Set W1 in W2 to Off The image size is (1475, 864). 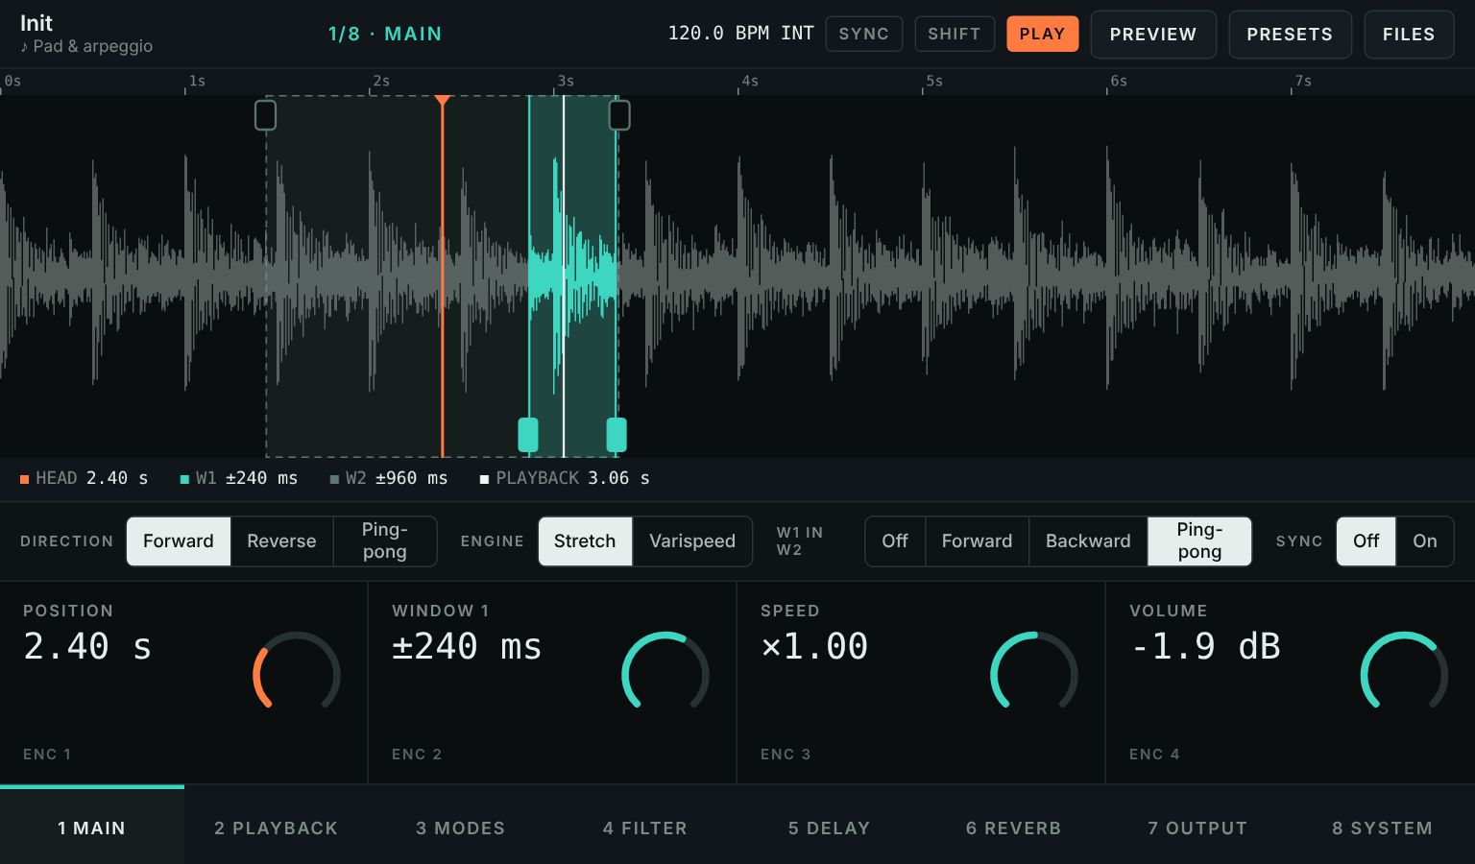[x=895, y=541]
